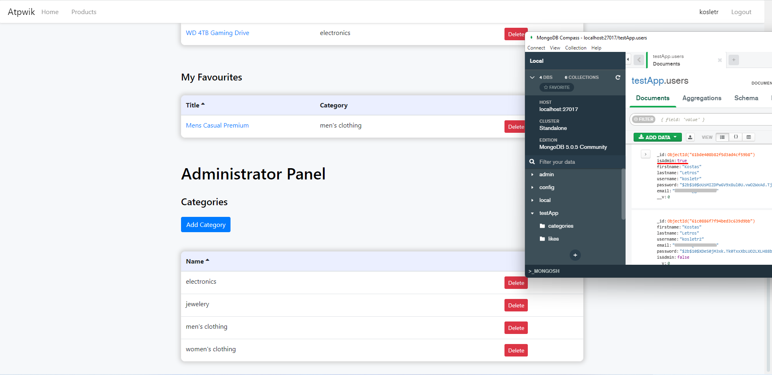This screenshot has width=772, height=375.
Task: Open the likes collection
Action: pyautogui.click(x=553, y=239)
